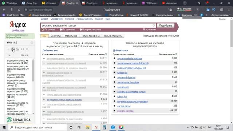Click the wordstat.yandex.ru address bar

tap(40, 10)
